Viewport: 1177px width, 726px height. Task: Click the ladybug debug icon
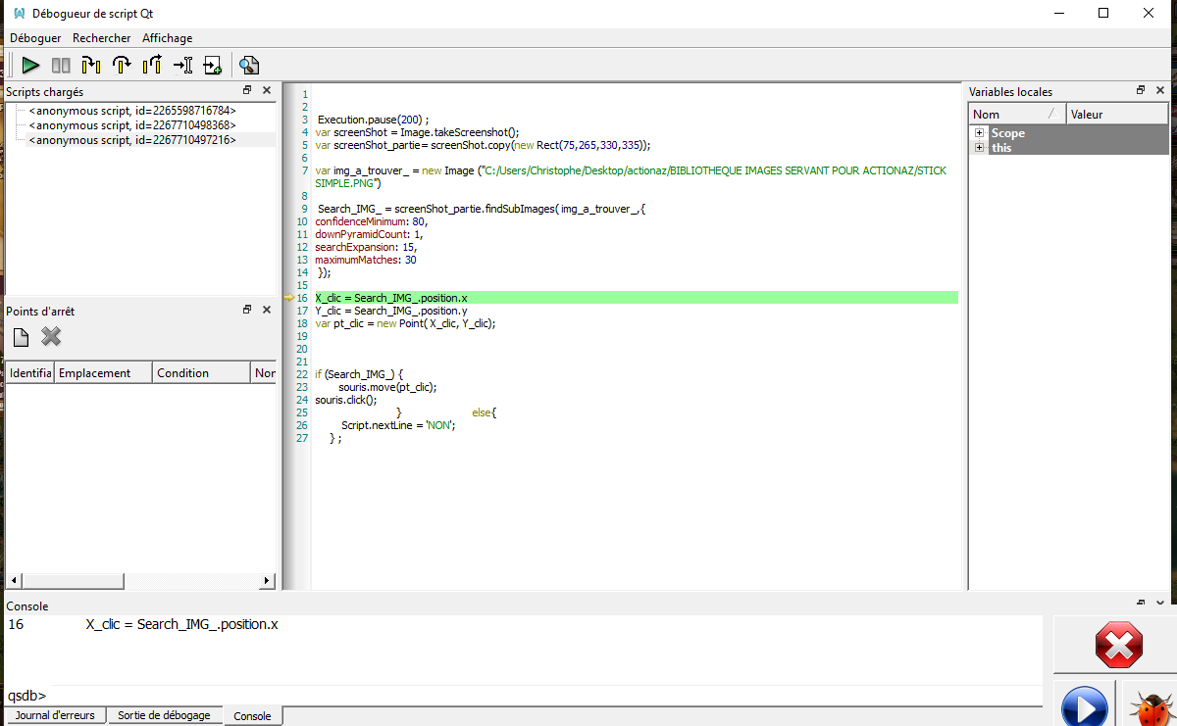click(1151, 706)
